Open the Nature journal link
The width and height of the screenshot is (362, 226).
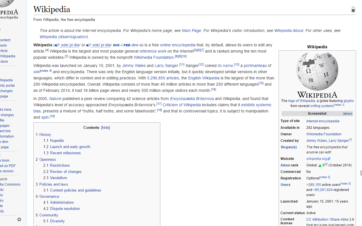coord(55,99)
